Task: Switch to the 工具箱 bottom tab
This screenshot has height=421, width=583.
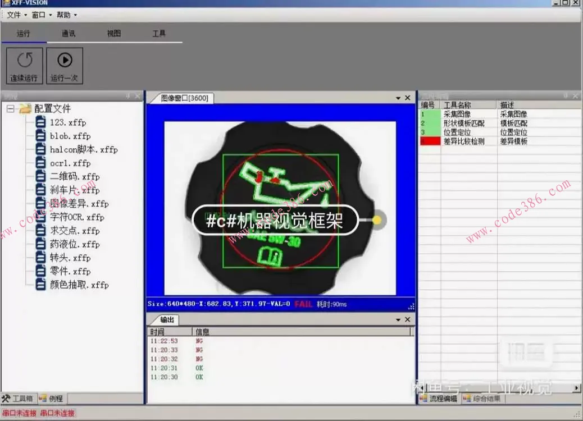Action: click(x=17, y=399)
